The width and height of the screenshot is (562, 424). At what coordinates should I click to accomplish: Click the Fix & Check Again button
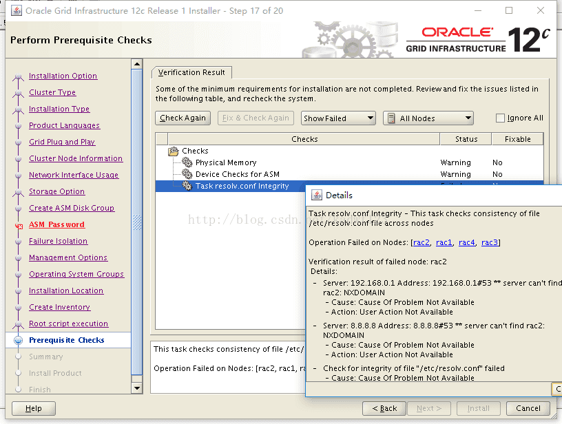256,118
